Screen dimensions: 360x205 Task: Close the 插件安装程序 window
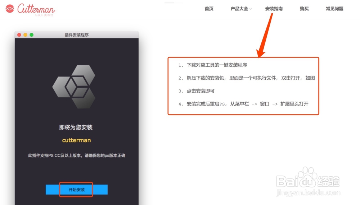[19, 35]
